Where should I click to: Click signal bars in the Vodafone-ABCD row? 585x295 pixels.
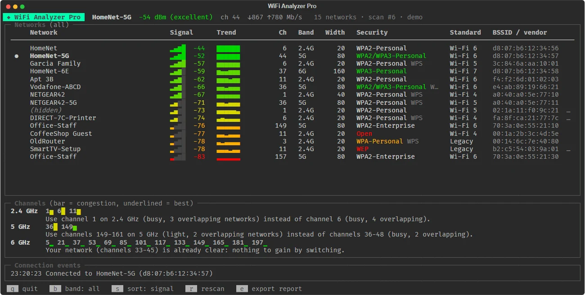point(178,87)
